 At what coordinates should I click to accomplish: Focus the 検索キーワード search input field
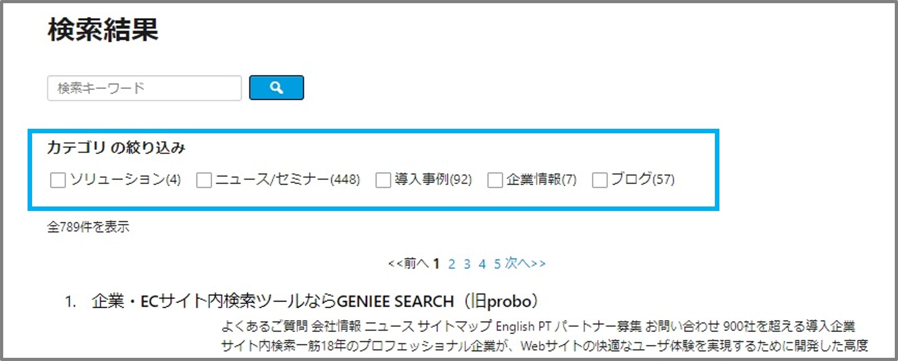tap(144, 88)
